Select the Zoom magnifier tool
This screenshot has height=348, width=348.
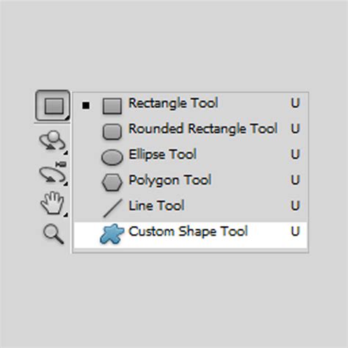(54, 234)
